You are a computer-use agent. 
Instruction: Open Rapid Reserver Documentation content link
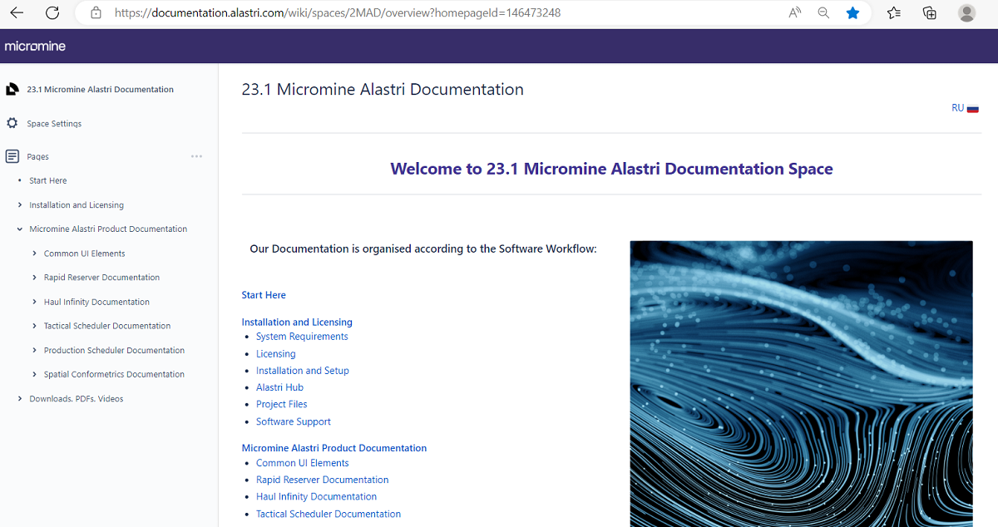pyautogui.click(x=323, y=480)
